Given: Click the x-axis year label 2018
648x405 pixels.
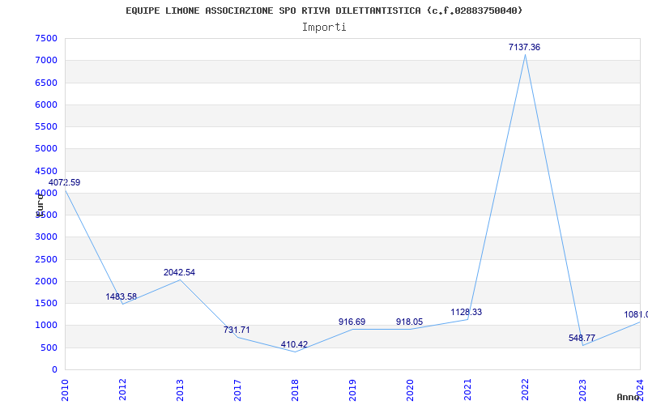Looking at the screenshot, I should pos(295,390).
